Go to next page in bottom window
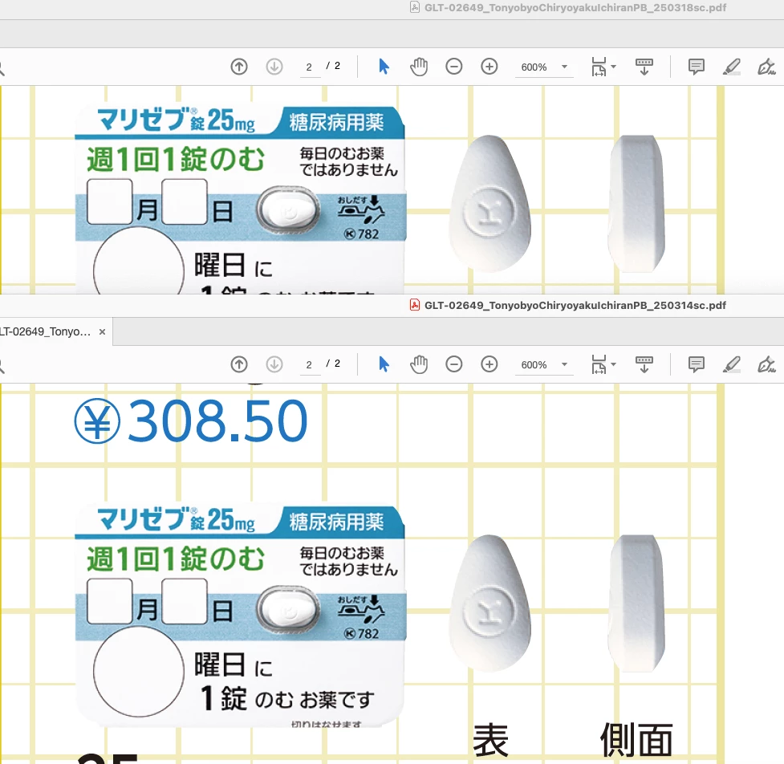The image size is (784, 764). coord(274,364)
